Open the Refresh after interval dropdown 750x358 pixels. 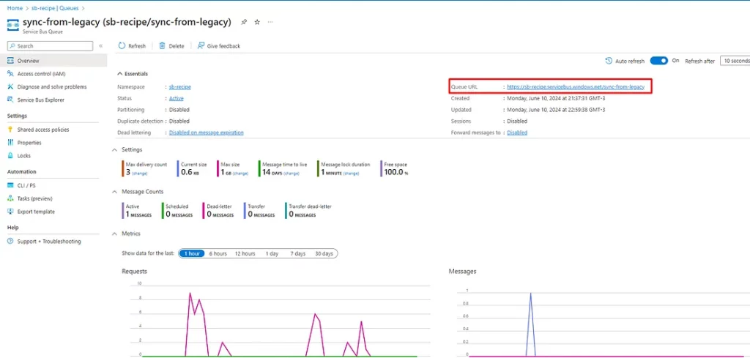point(735,61)
